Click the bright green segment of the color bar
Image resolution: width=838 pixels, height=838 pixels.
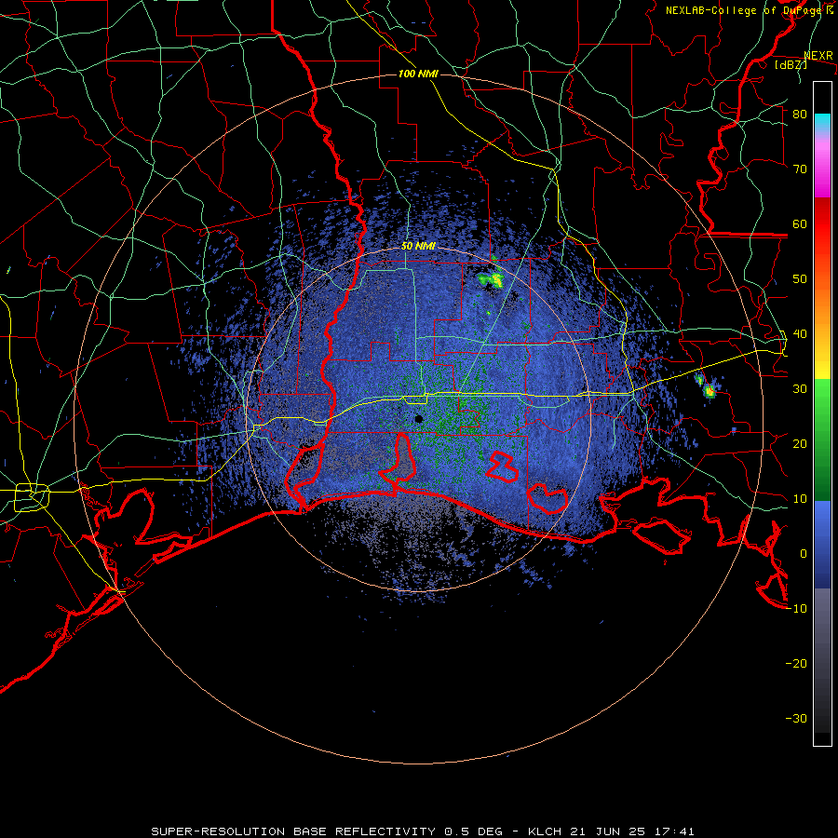click(822, 406)
